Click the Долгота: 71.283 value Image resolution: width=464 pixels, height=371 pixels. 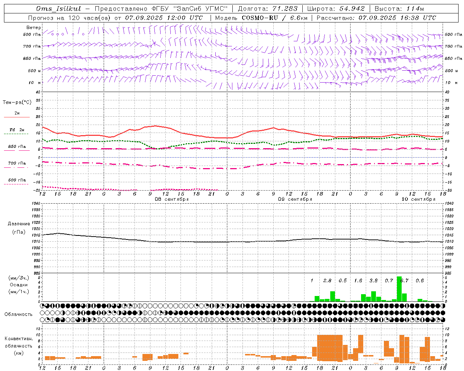pos(268,9)
